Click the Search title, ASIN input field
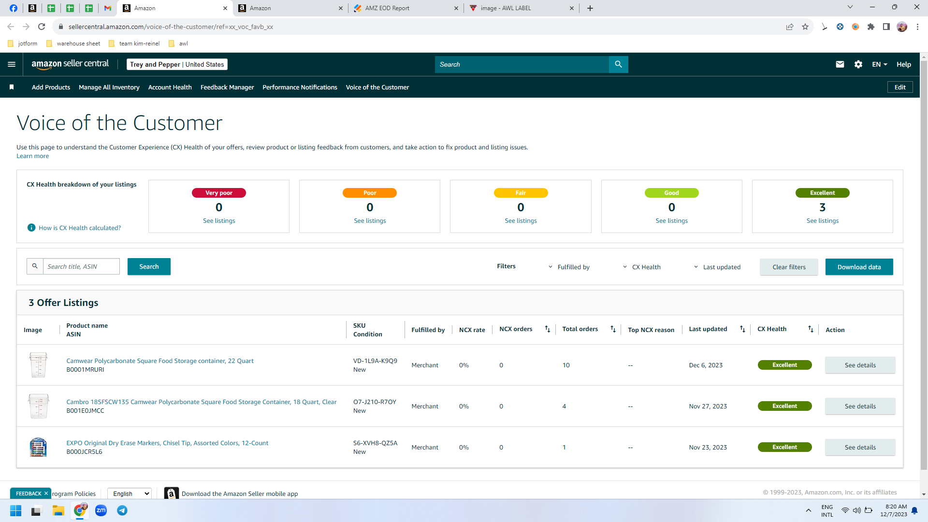The width and height of the screenshot is (928, 522). click(81, 266)
